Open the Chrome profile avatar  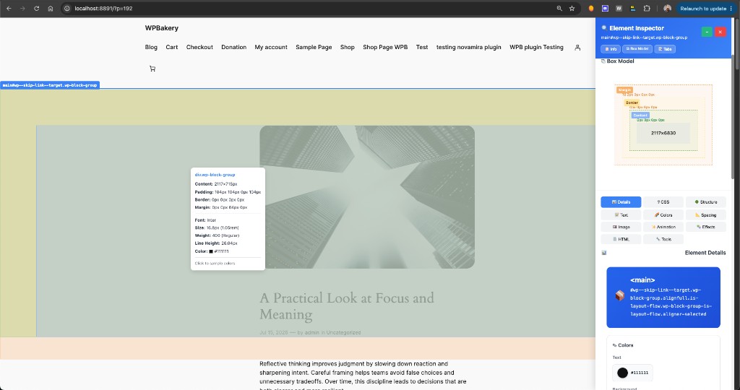[x=667, y=9]
